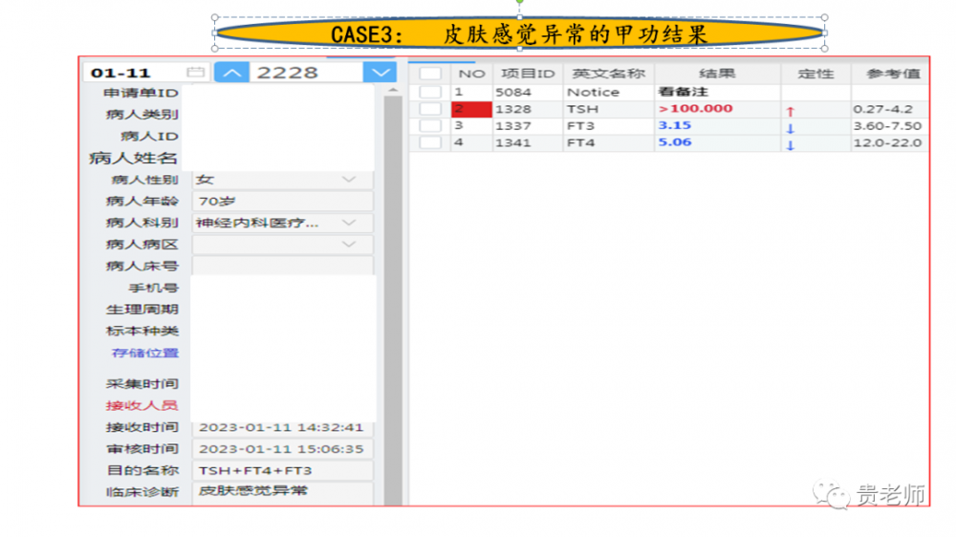Go to previous sample with up arrow button
The image size is (956, 537).
[x=231, y=72]
